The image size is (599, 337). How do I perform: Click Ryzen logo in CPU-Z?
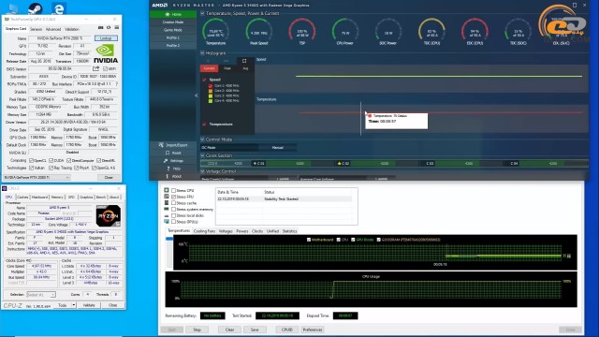109,216
